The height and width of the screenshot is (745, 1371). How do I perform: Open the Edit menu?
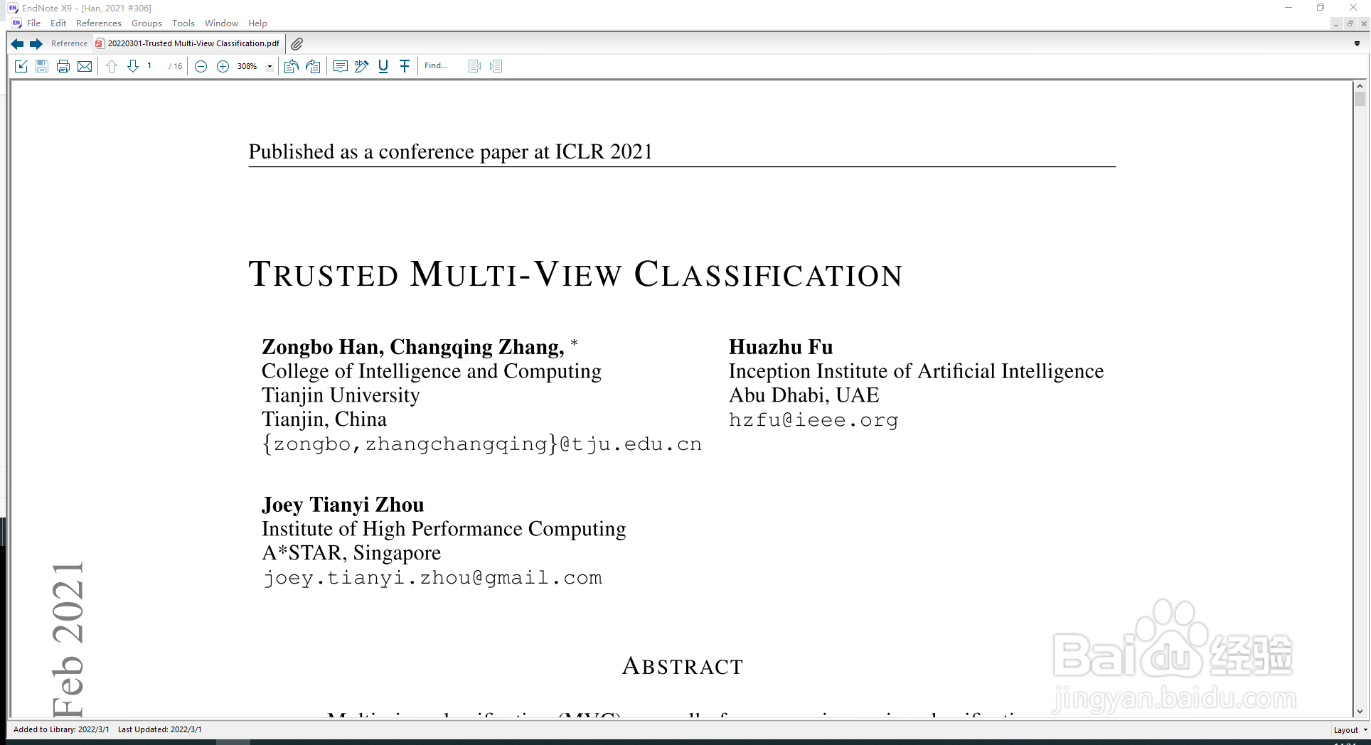pyautogui.click(x=58, y=23)
